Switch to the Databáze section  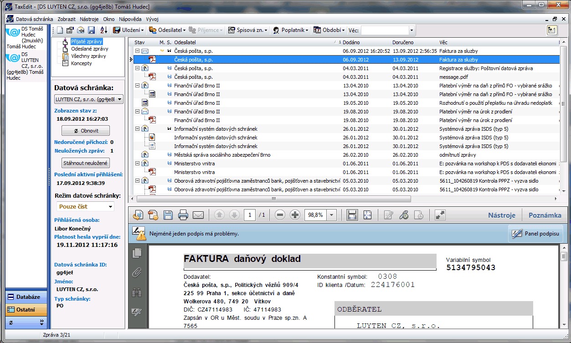(26, 297)
